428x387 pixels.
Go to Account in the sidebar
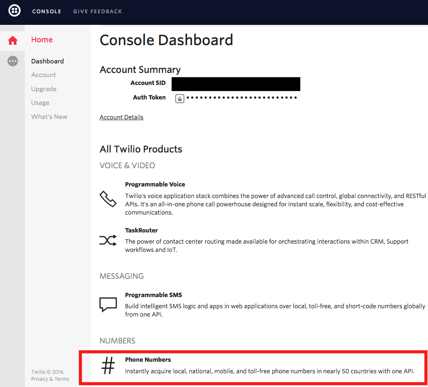[x=44, y=75]
